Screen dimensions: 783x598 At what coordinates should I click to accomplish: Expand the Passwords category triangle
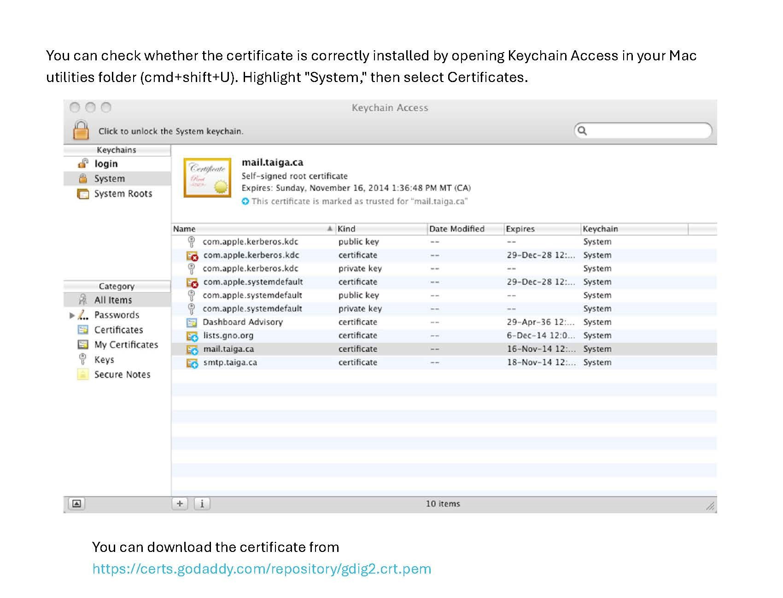tap(72, 316)
